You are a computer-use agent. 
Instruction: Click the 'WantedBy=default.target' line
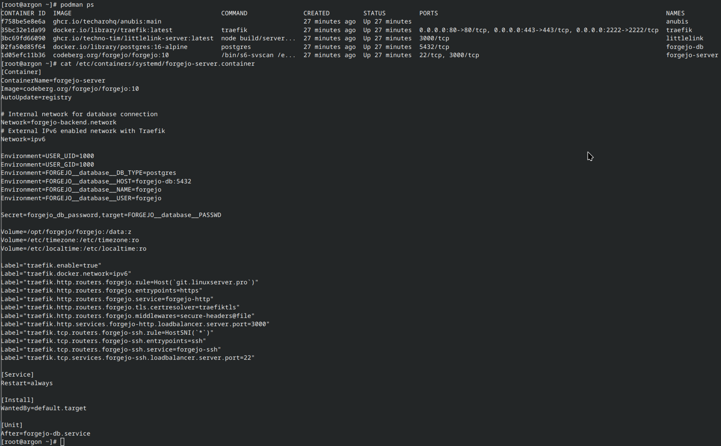(44, 408)
